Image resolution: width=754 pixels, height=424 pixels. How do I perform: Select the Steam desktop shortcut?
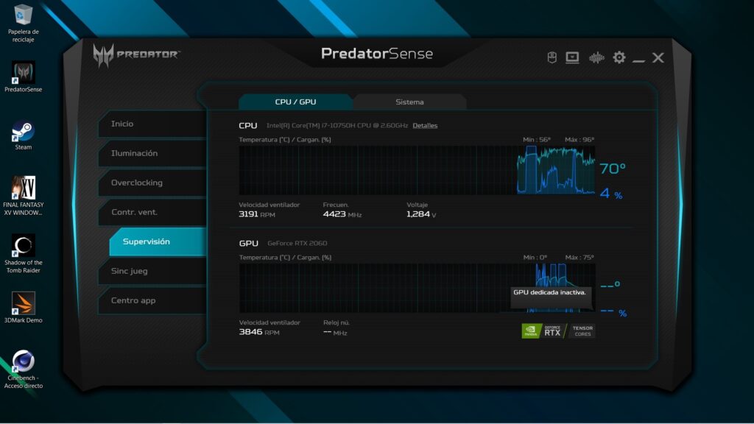point(23,135)
